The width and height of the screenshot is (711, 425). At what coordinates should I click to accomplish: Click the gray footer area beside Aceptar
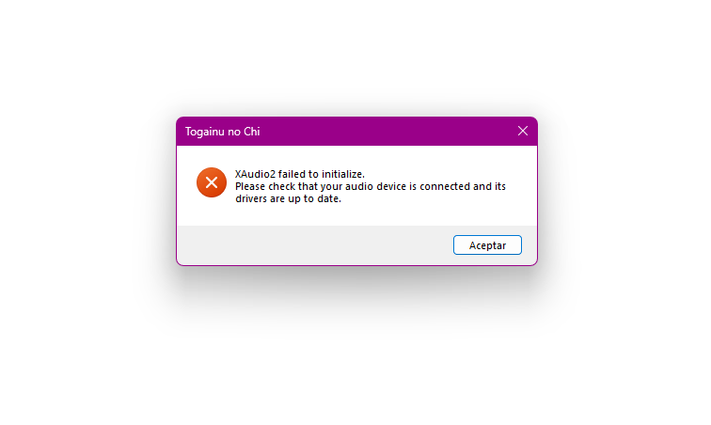click(x=313, y=244)
